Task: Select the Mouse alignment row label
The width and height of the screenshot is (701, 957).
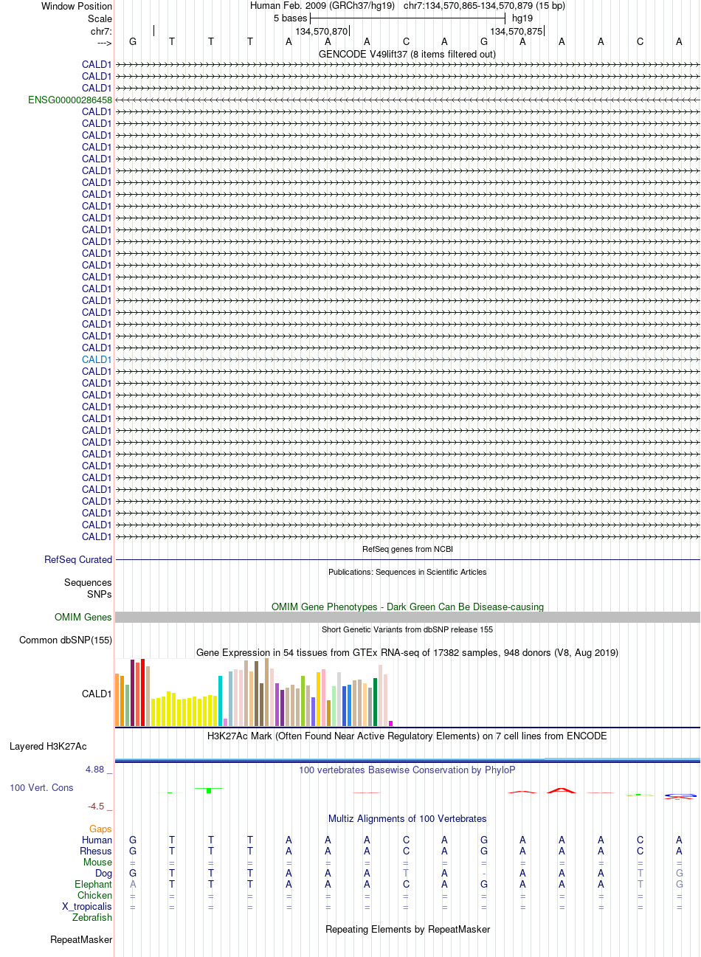Action: point(98,863)
